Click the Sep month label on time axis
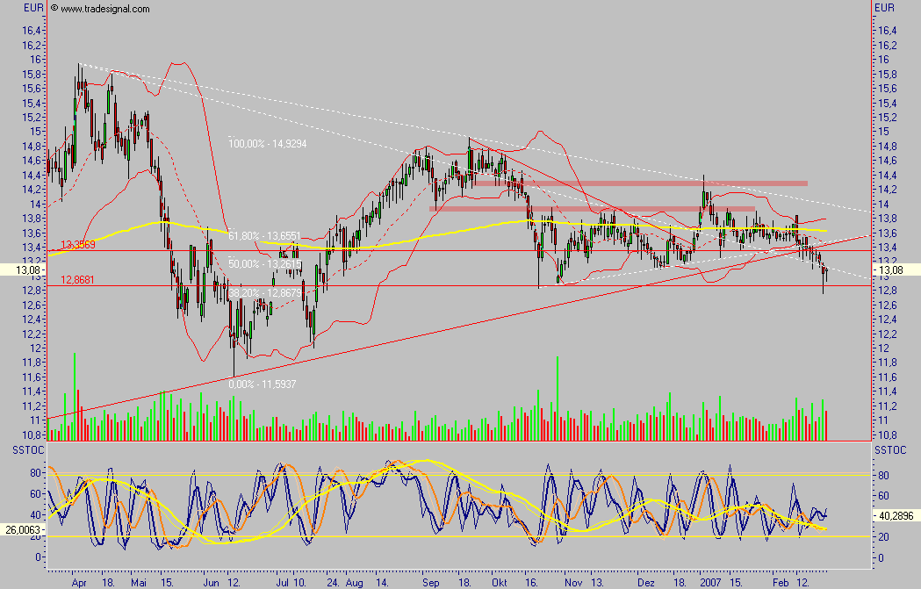This screenshot has height=589, width=921. click(x=430, y=583)
